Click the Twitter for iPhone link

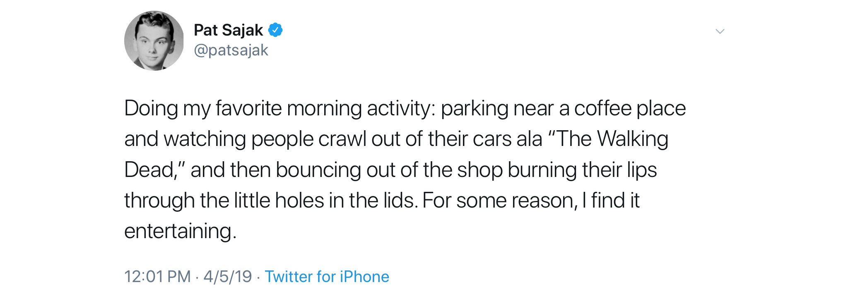327,277
